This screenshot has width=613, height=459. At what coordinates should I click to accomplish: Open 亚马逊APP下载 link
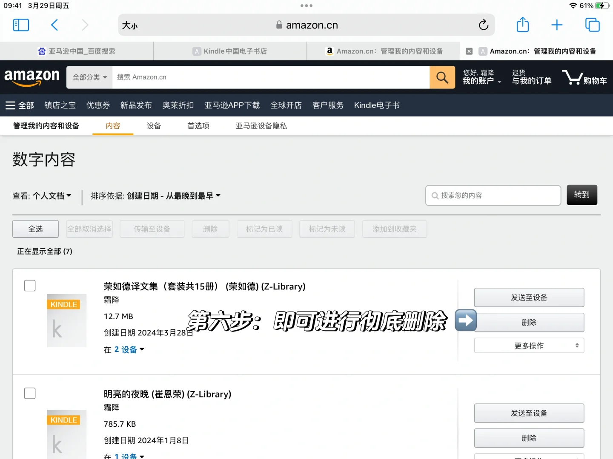tap(232, 105)
